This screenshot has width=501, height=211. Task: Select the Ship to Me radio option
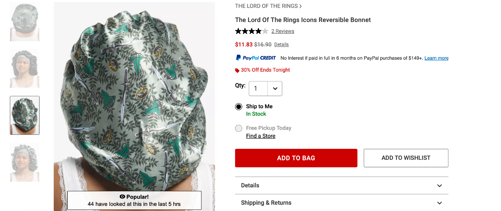[239, 107]
